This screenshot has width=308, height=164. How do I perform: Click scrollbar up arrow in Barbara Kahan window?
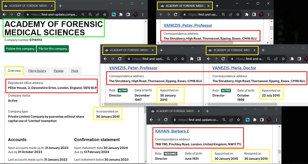coord(279,127)
